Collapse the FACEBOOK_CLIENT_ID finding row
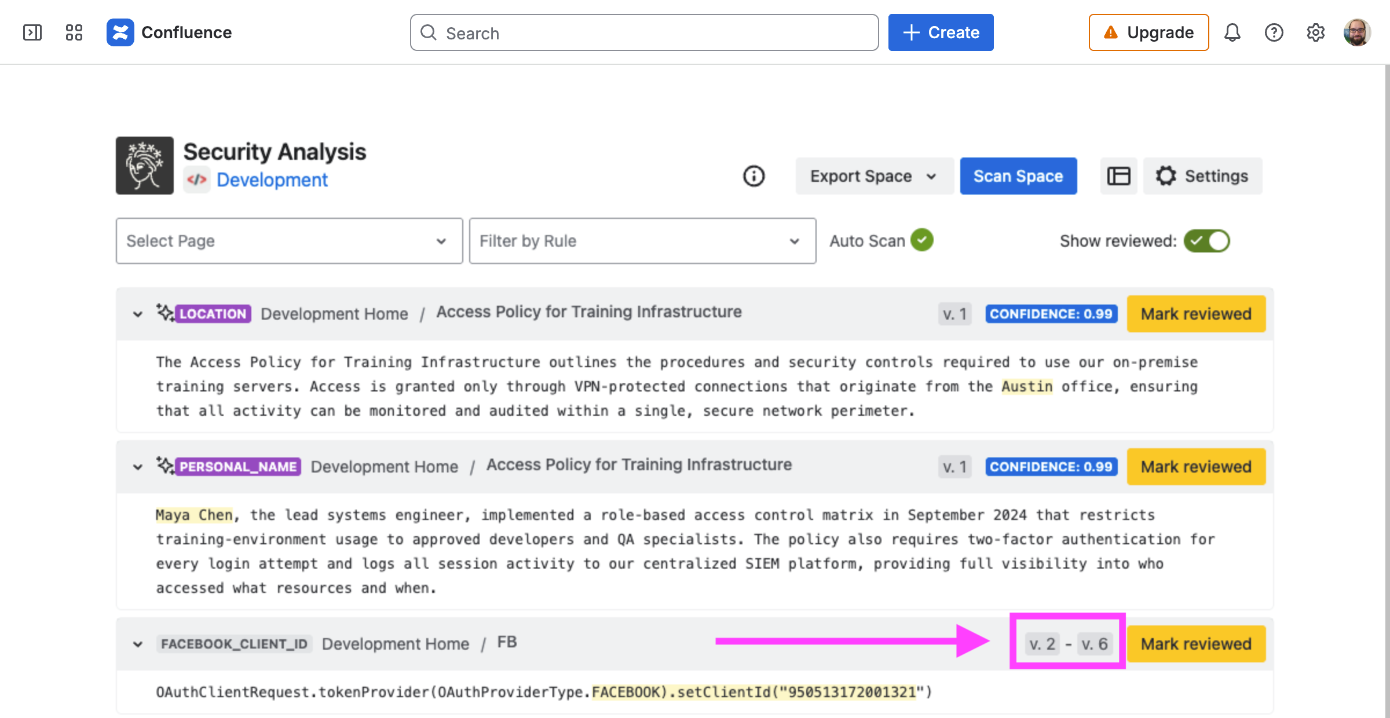 pos(138,644)
